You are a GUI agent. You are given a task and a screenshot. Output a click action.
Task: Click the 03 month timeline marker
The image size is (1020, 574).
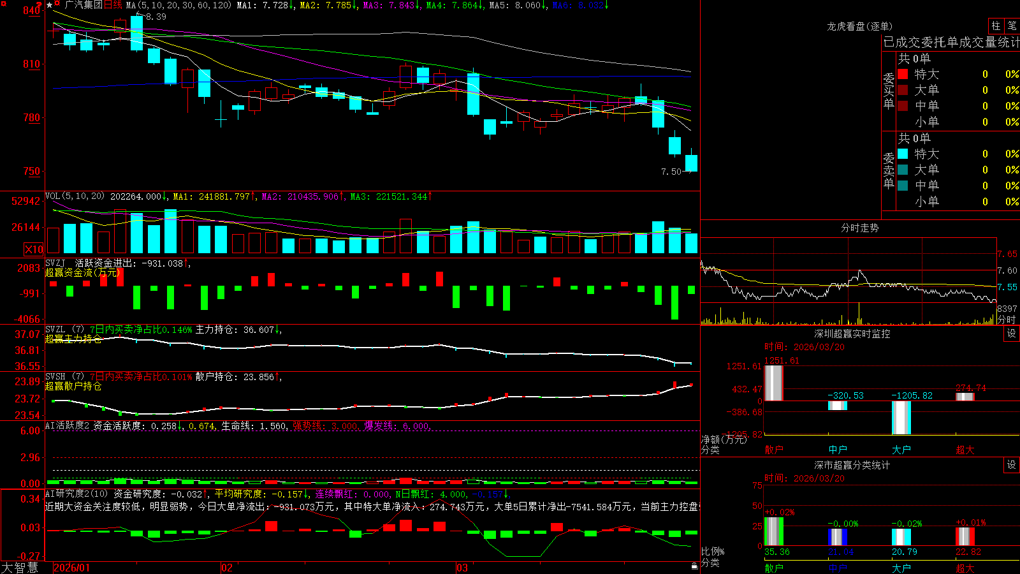click(x=462, y=568)
